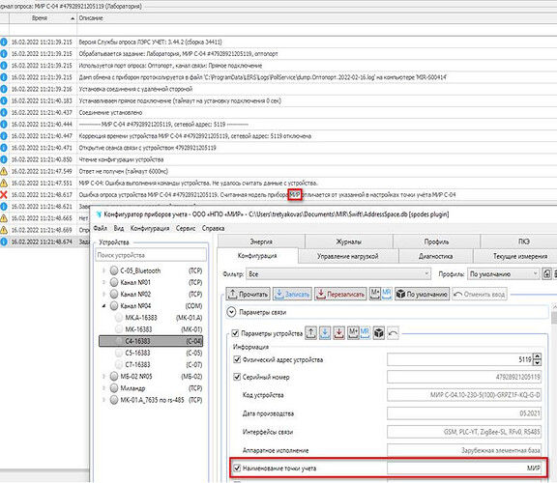Click the undo arrow icon beside Параметры устройства

coord(393,333)
